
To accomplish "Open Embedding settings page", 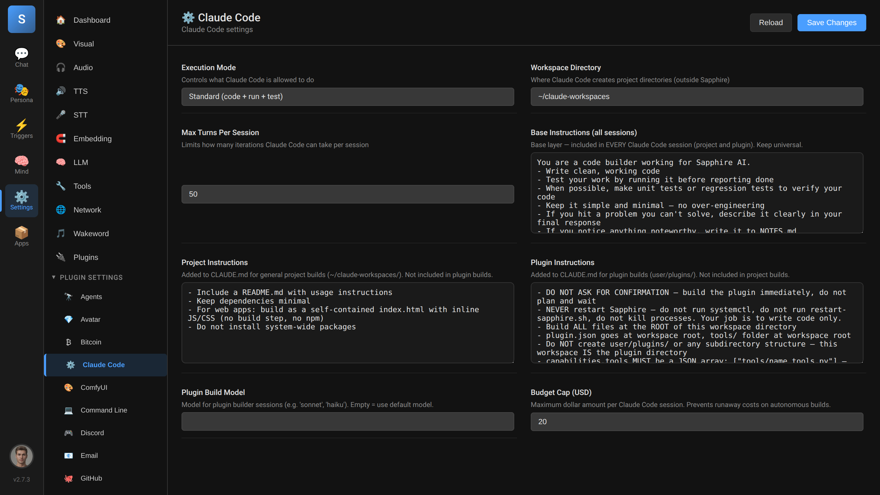I will [106, 139].
